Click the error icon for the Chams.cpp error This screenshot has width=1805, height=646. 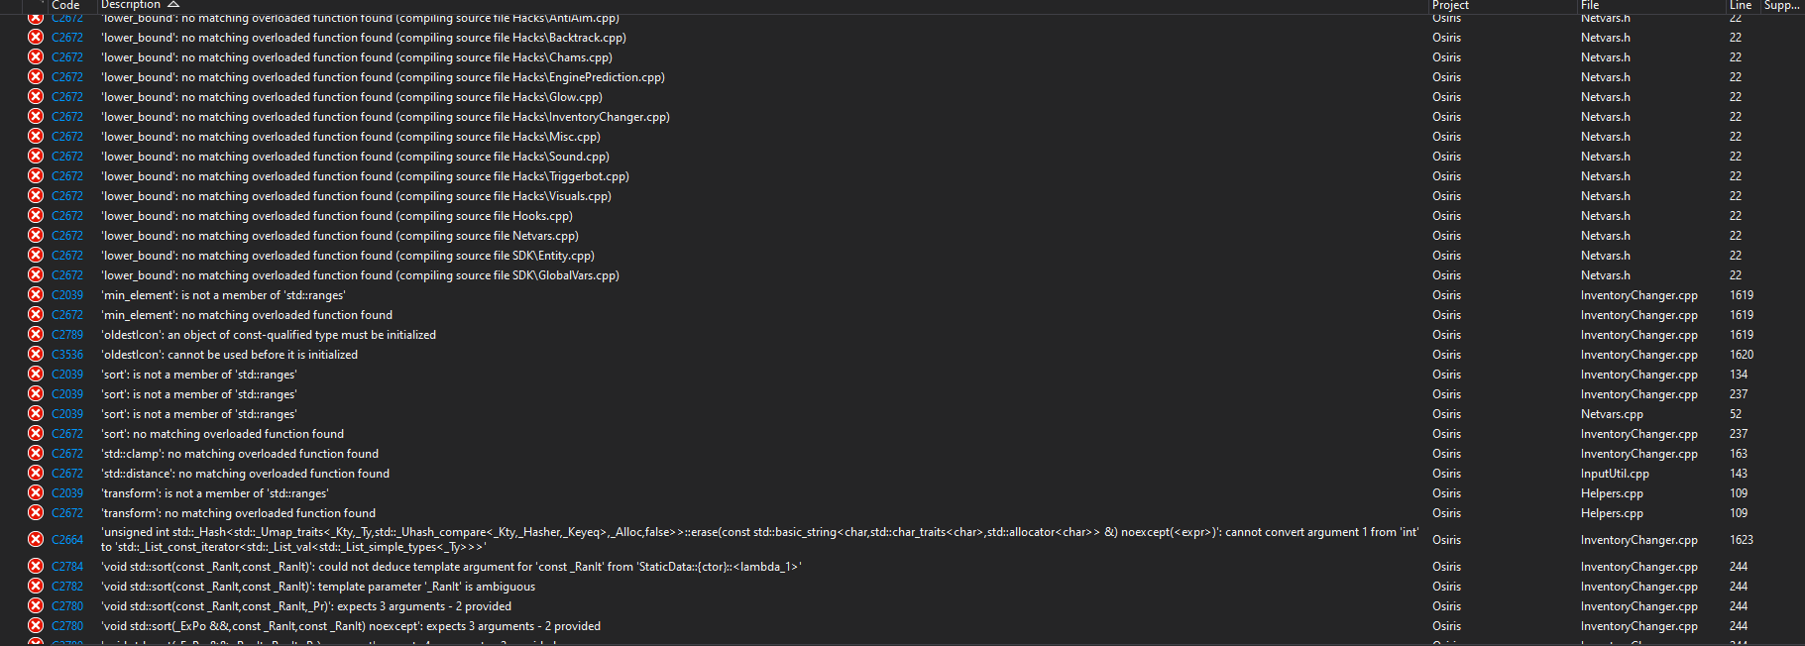pyautogui.click(x=35, y=57)
